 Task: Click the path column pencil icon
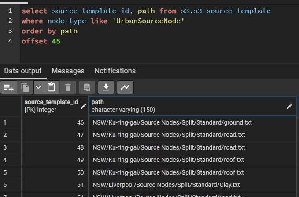pyautogui.click(x=289, y=106)
